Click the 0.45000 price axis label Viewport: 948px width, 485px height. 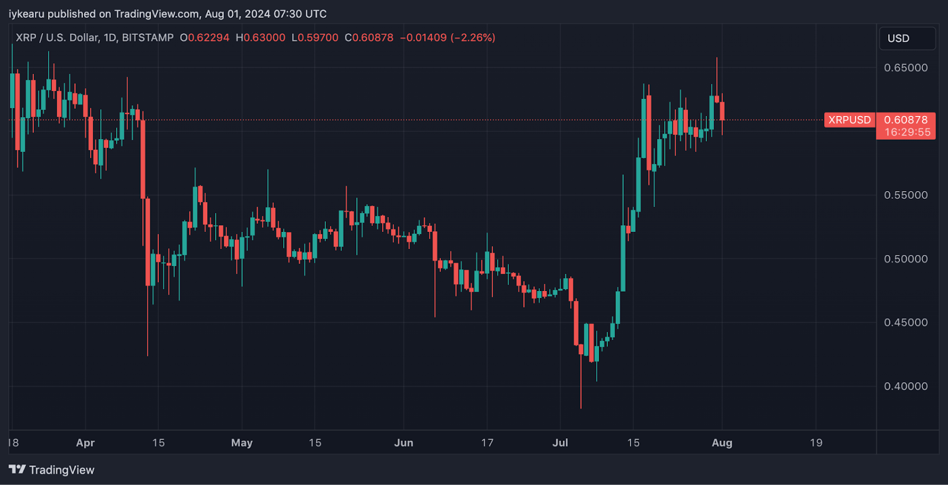[x=906, y=322]
